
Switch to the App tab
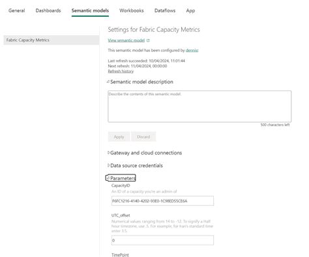pos(190,10)
